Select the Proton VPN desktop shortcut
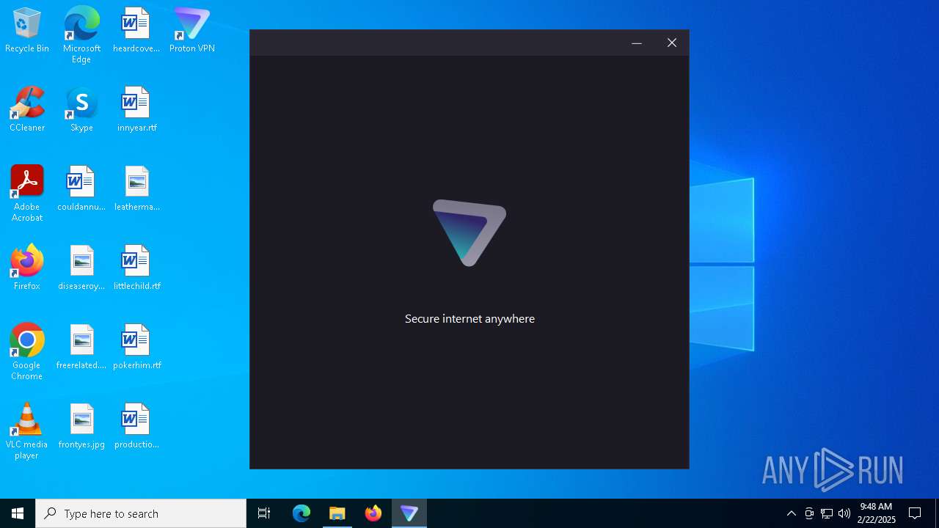The width and height of the screenshot is (939, 528). tap(191, 30)
